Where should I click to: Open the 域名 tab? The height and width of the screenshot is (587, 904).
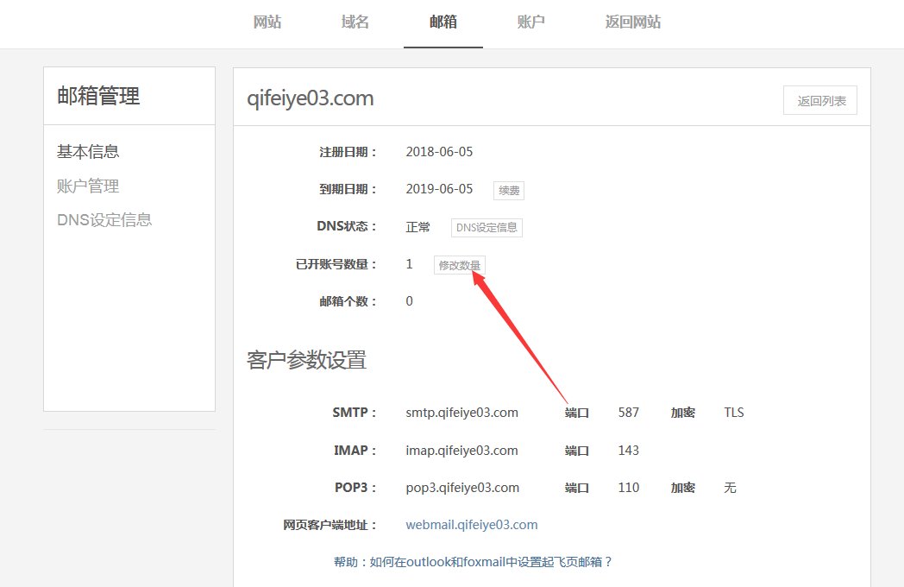[x=355, y=22]
